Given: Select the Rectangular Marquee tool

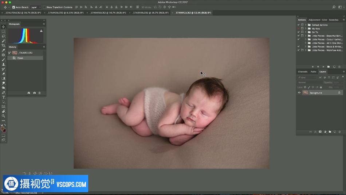Looking at the screenshot, I should coord(3,31).
